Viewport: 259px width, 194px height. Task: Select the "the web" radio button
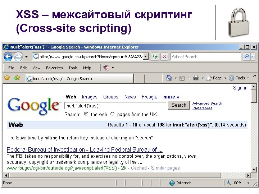pyautogui.click(x=86, y=114)
